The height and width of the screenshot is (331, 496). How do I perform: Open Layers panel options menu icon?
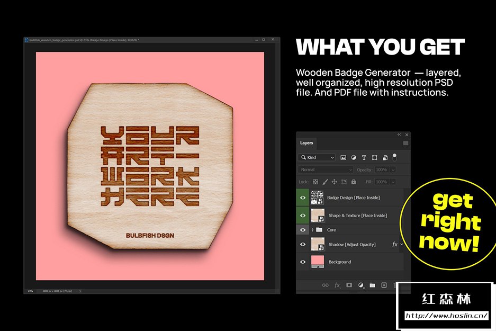tap(405, 144)
